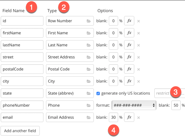Click the phone blank percentage box
185x137 pixels.
coord(176,105)
